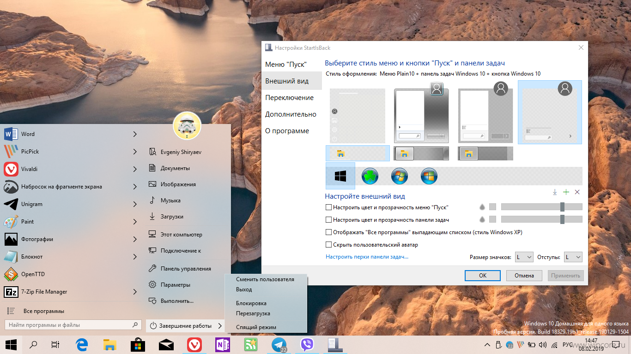Viewport: 631px width, 354px height.
Task: Expand the Word jump list arrow
Action: 135,134
